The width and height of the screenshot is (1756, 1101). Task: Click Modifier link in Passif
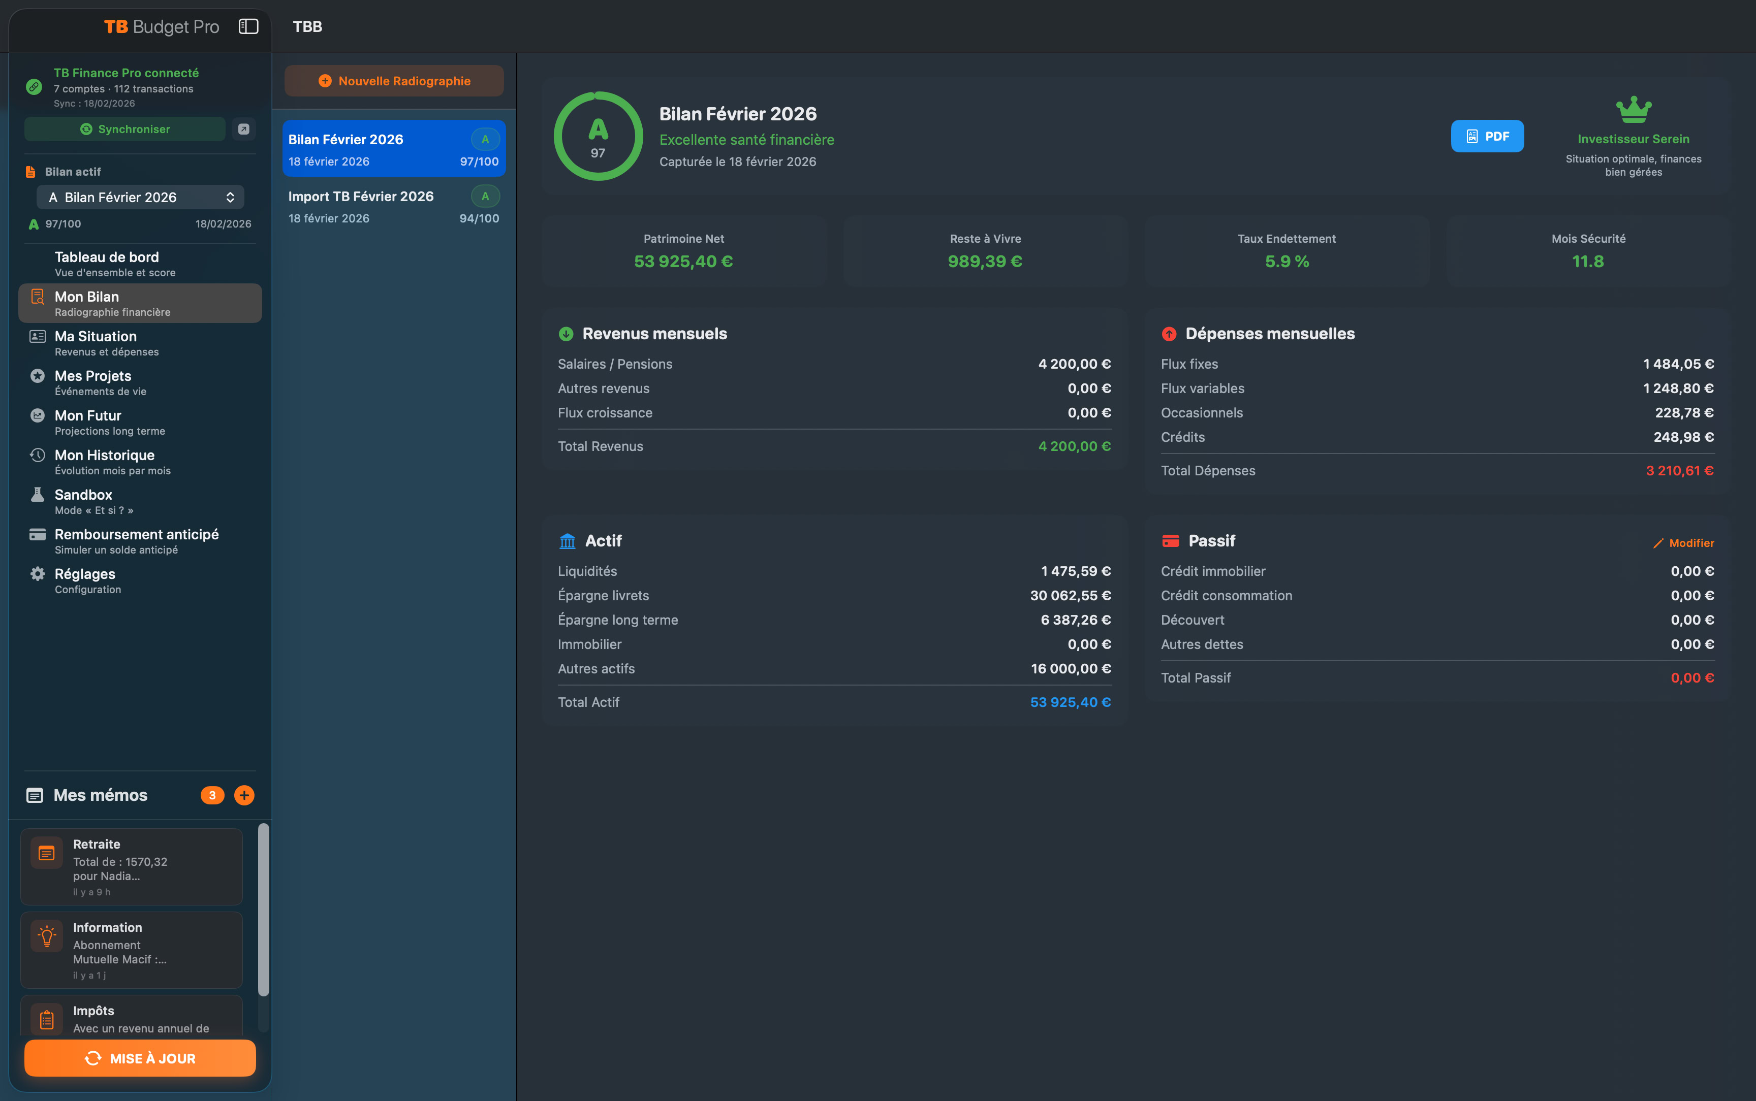(1683, 543)
